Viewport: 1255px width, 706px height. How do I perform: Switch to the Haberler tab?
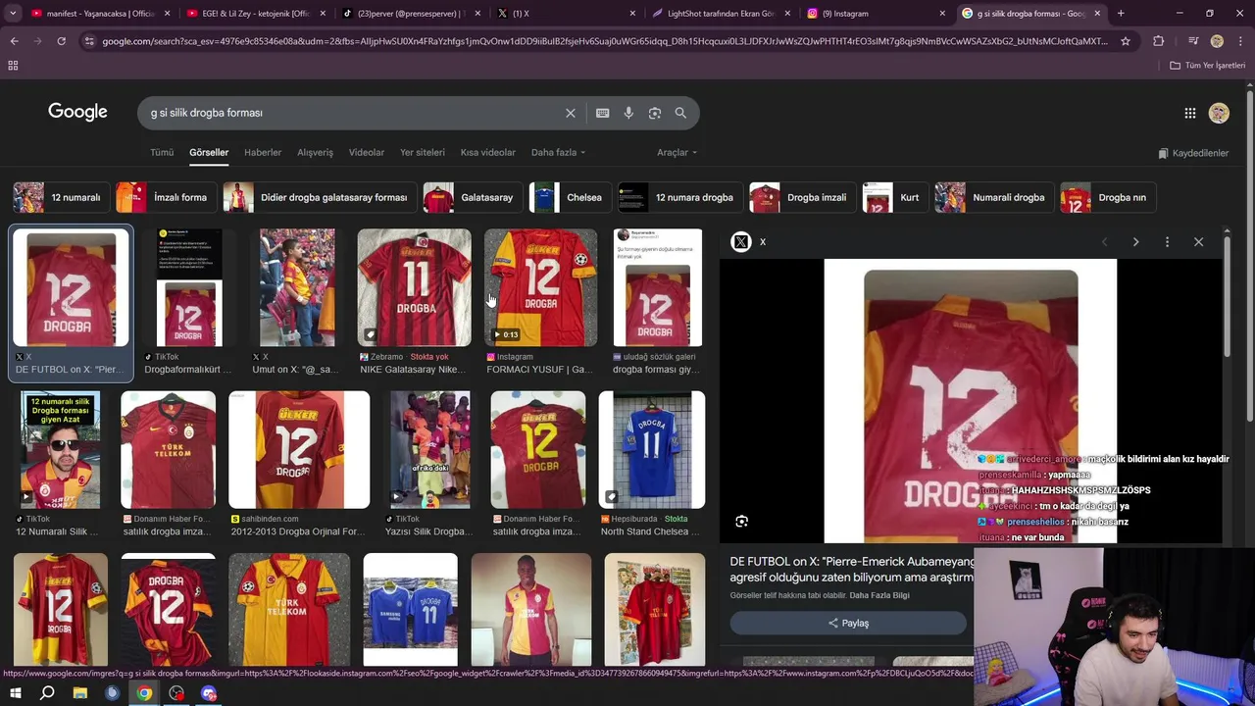[263, 153]
